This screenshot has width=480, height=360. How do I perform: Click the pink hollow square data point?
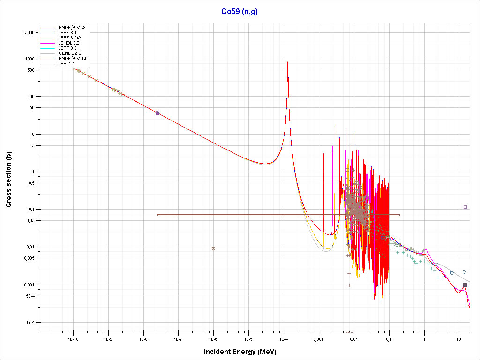coord(465,207)
